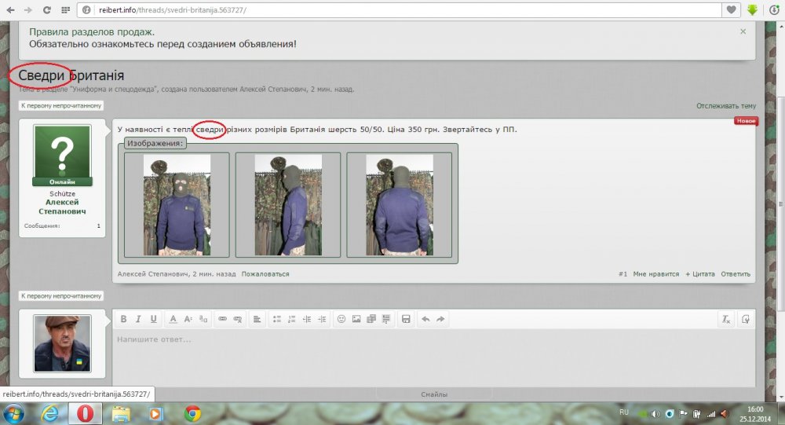Click the insert image icon in editor
The height and width of the screenshot is (425, 785).
coord(356,319)
